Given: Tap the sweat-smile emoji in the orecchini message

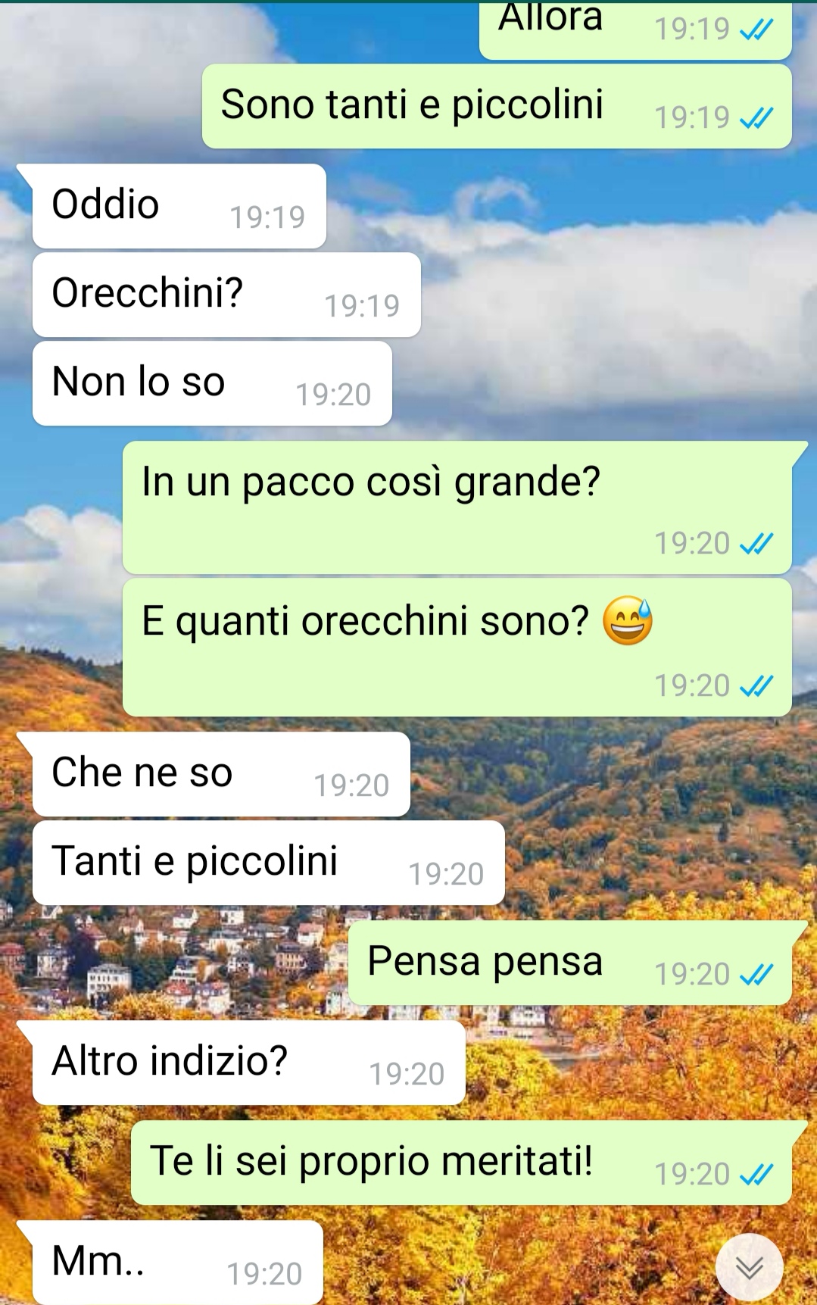Looking at the screenshot, I should click(627, 621).
